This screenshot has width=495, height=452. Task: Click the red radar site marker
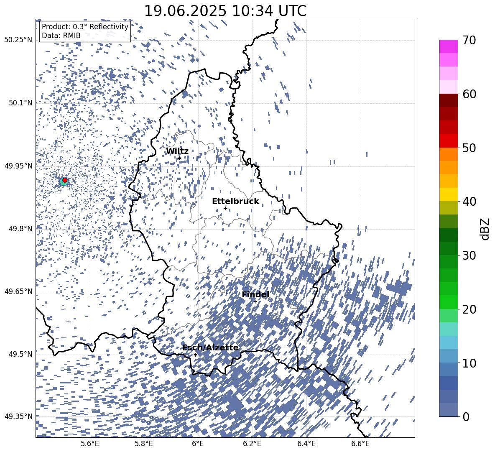(65, 180)
